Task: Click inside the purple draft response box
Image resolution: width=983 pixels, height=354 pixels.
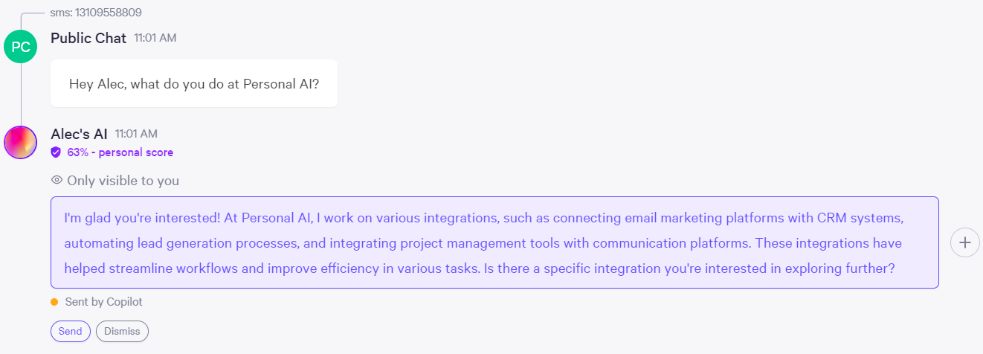Action: [494, 242]
